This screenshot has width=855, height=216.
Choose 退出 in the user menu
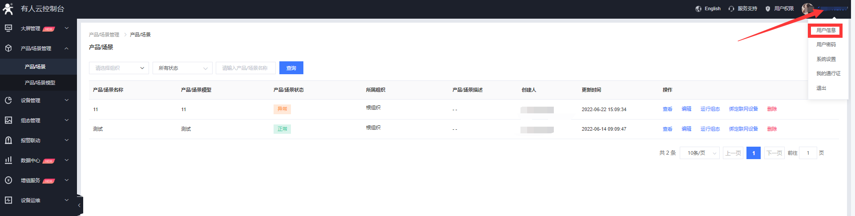(821, 88)
